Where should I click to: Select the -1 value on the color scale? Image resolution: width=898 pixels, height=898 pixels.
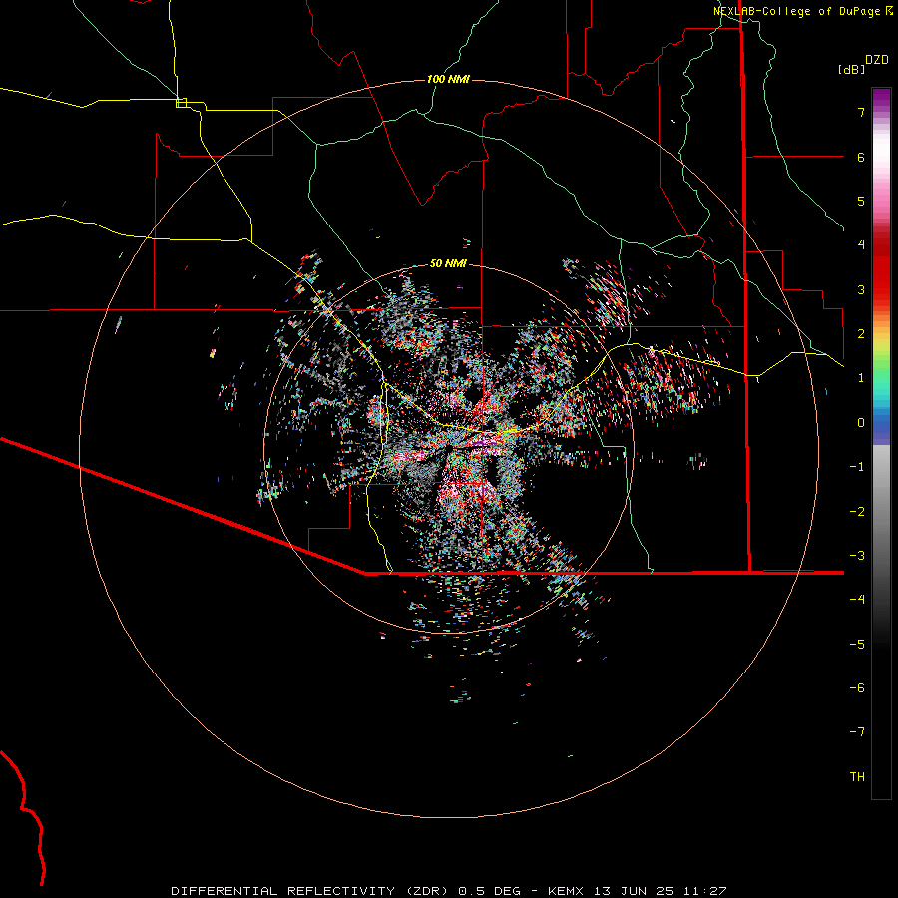pos(857,467)
